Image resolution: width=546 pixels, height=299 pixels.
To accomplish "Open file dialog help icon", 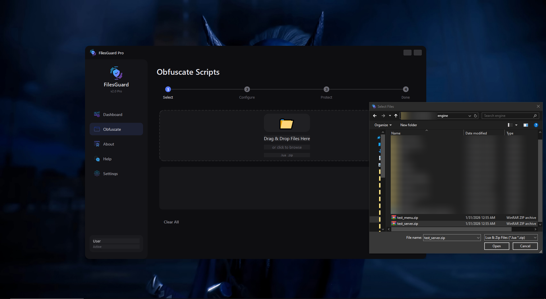I will [x=536, y=125].
